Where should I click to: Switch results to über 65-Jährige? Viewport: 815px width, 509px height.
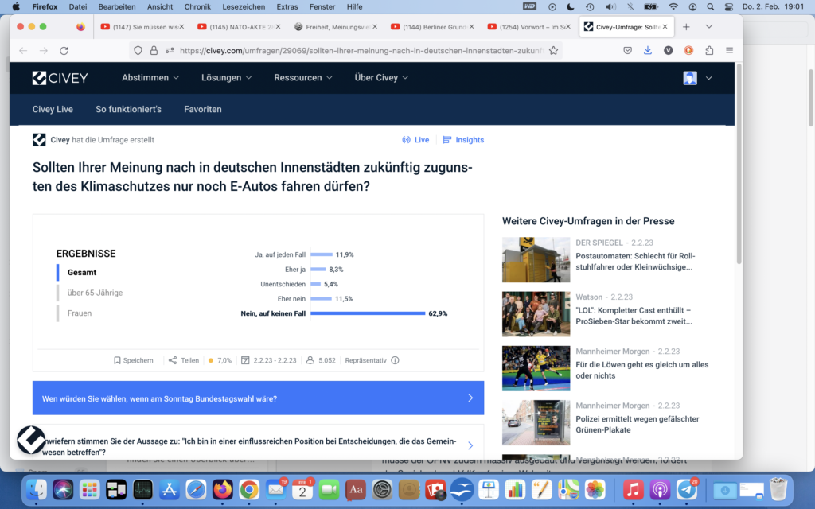coord(95,293)
